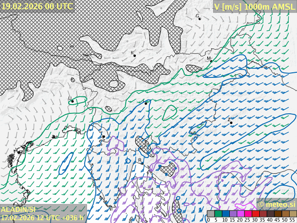Click the forecast date 19.02.2026 00 UTC

tap(37, 6)
